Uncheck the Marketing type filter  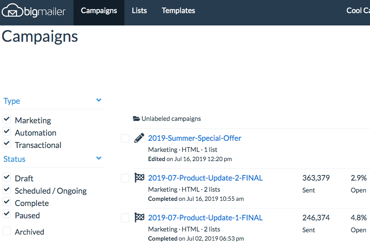(x=6, y=118)
